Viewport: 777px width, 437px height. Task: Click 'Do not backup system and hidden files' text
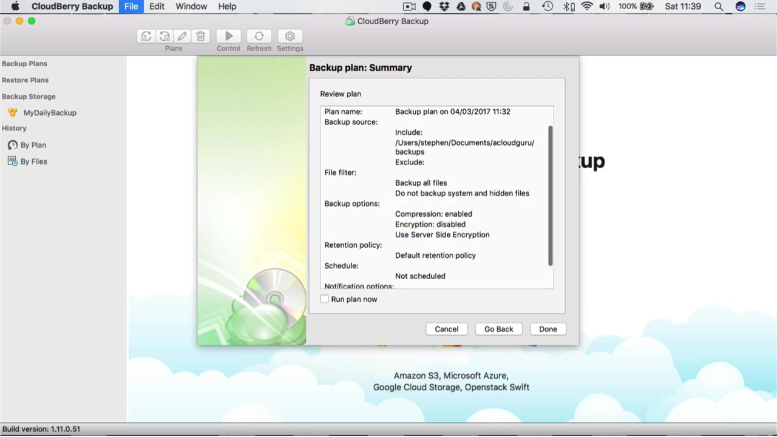click(462, 194)
